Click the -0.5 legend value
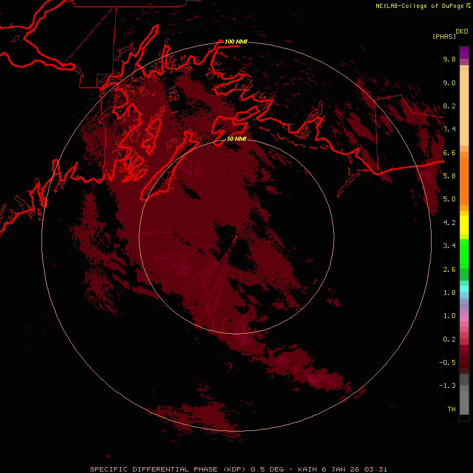The width and height of the screenshot is (473, 473). (x=447, y=362)
